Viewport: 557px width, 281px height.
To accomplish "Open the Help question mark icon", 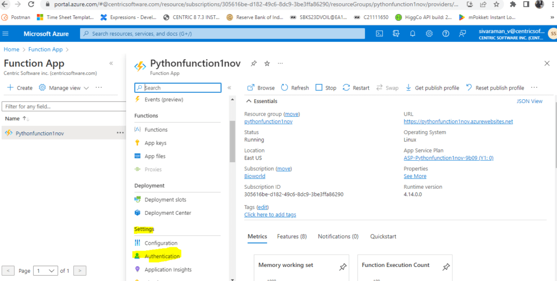I will tap(445, 34).
